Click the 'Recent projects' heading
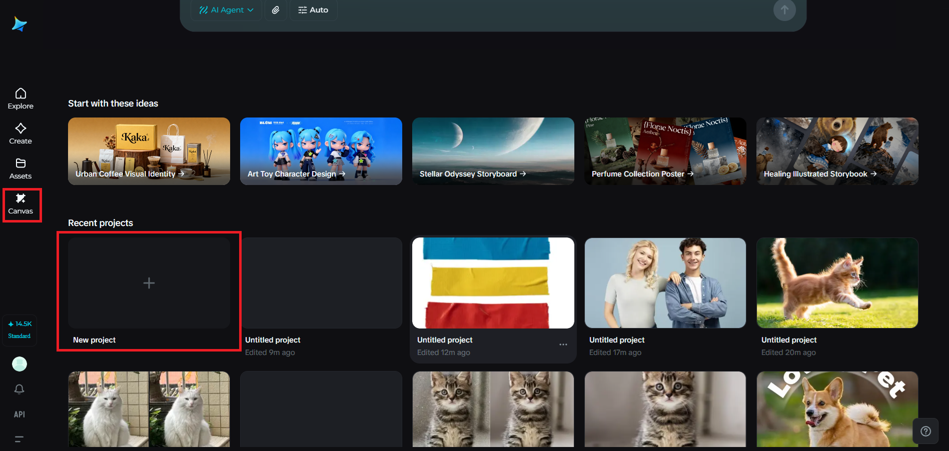The height and width of the screenshot is (451, 949). pyautogui.click(x=101, y=223)
